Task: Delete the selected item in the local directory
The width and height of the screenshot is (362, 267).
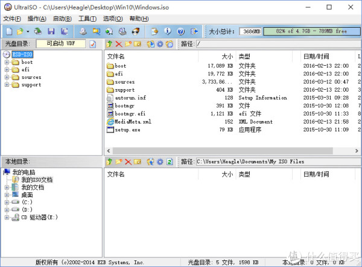Action: (128, 162)
